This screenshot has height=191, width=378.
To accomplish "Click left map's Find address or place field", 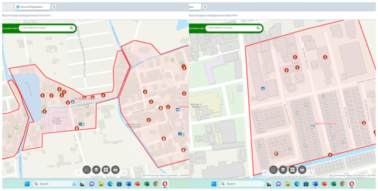I will pos(43,28).
